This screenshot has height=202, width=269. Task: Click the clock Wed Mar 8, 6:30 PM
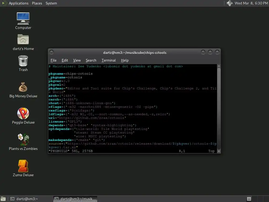[x=251, y=3]
